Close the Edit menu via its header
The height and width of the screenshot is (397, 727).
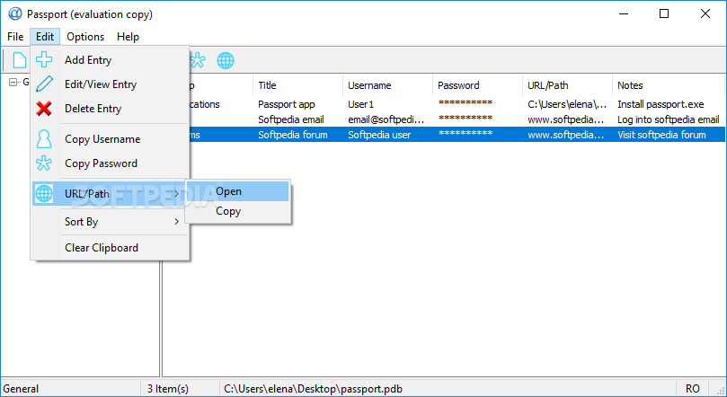[x=45, y=37]
